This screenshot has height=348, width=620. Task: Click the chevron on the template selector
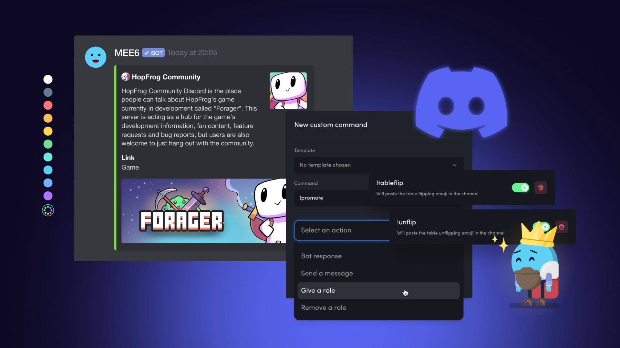click(x=454, y=165)
